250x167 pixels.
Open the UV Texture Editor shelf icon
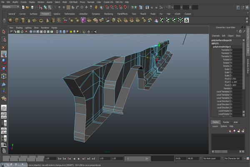click(187, 20)
